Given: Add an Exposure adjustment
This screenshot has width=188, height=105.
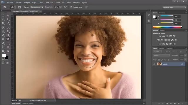Looking at the screenshot, I should point(171,36).
